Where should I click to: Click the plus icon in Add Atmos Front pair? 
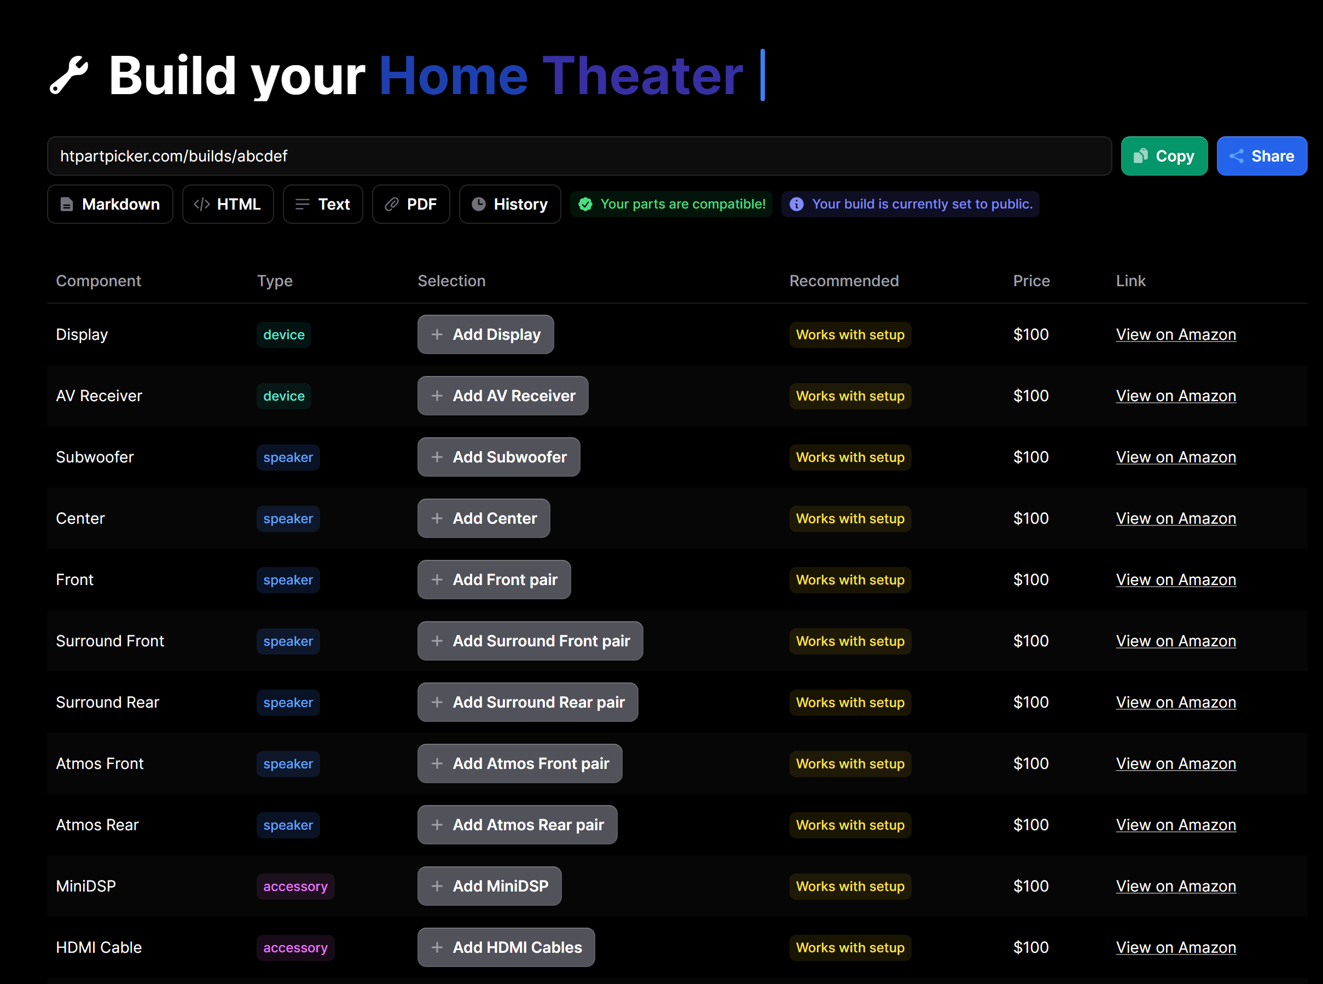437,764
